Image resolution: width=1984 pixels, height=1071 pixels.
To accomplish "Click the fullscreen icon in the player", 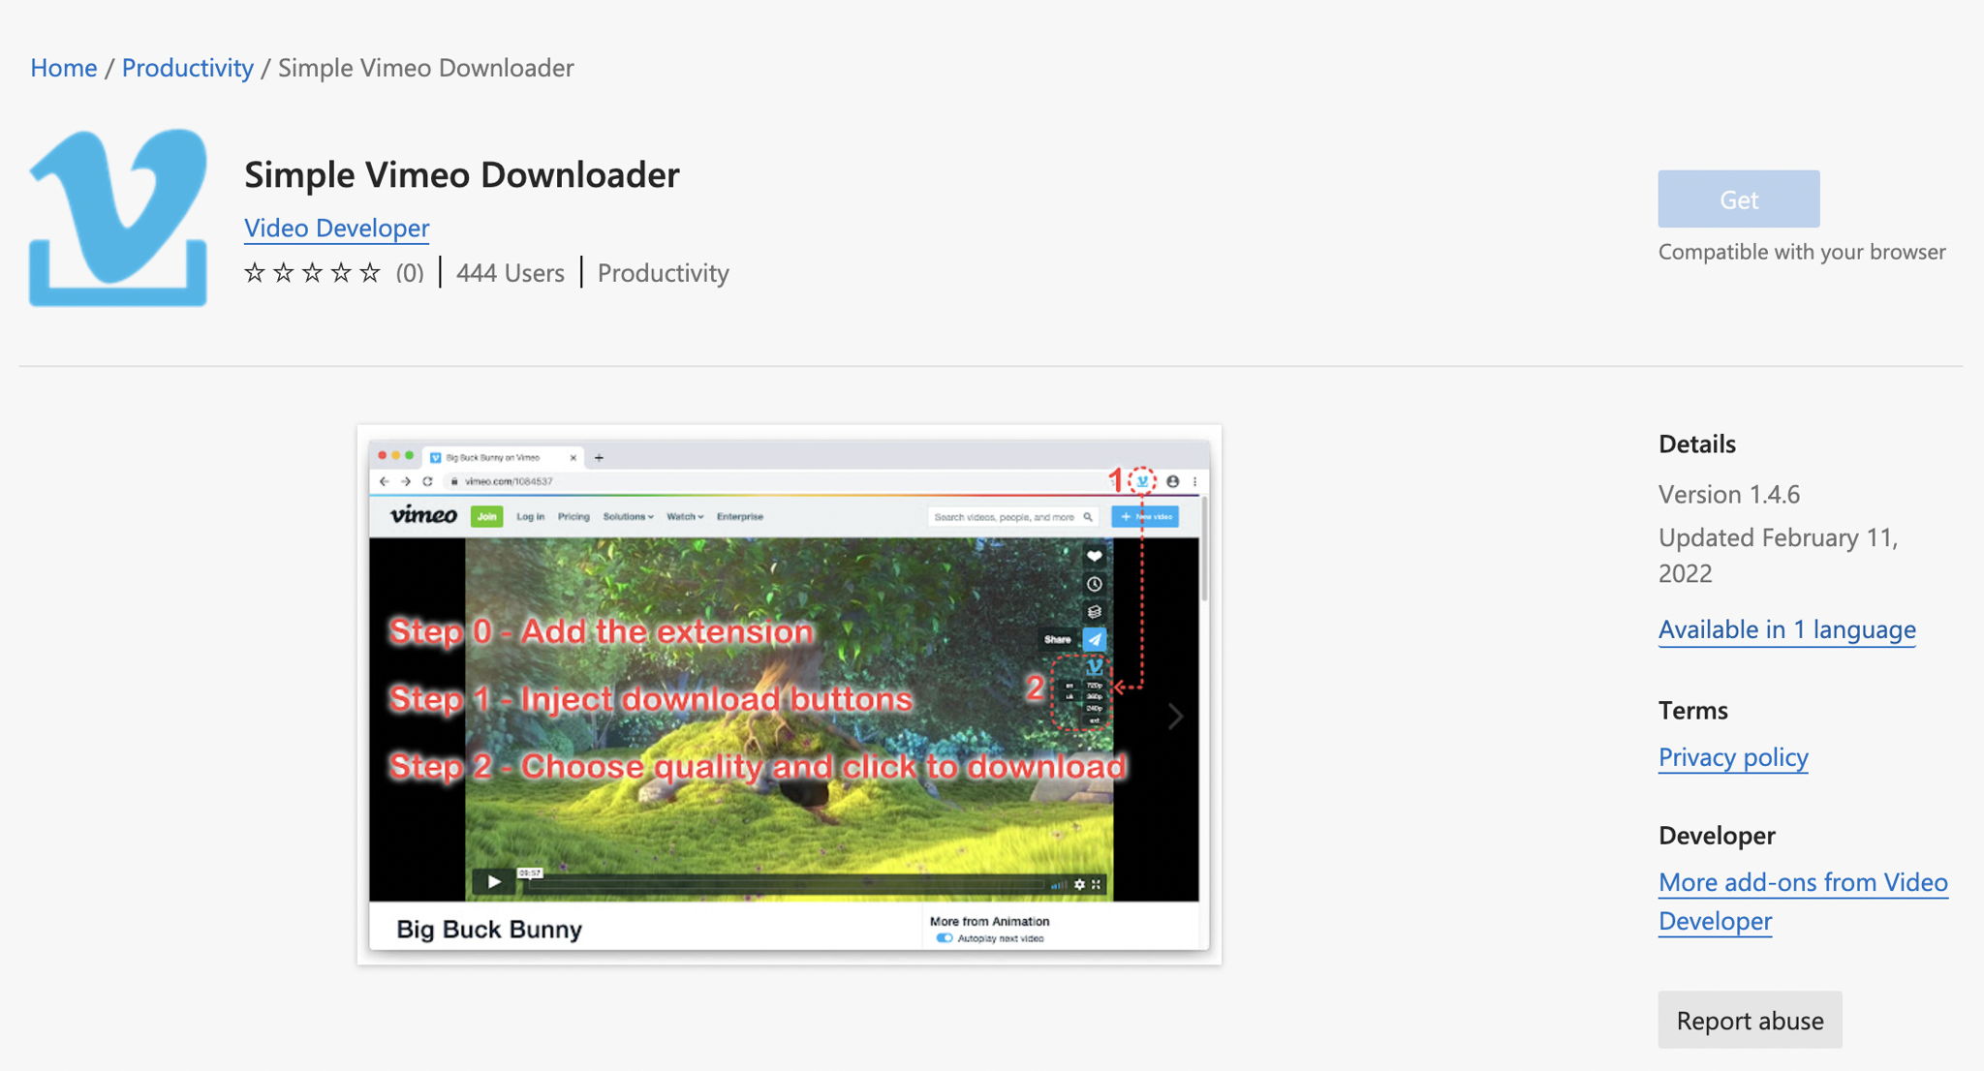I will [x=1096, y=884].
